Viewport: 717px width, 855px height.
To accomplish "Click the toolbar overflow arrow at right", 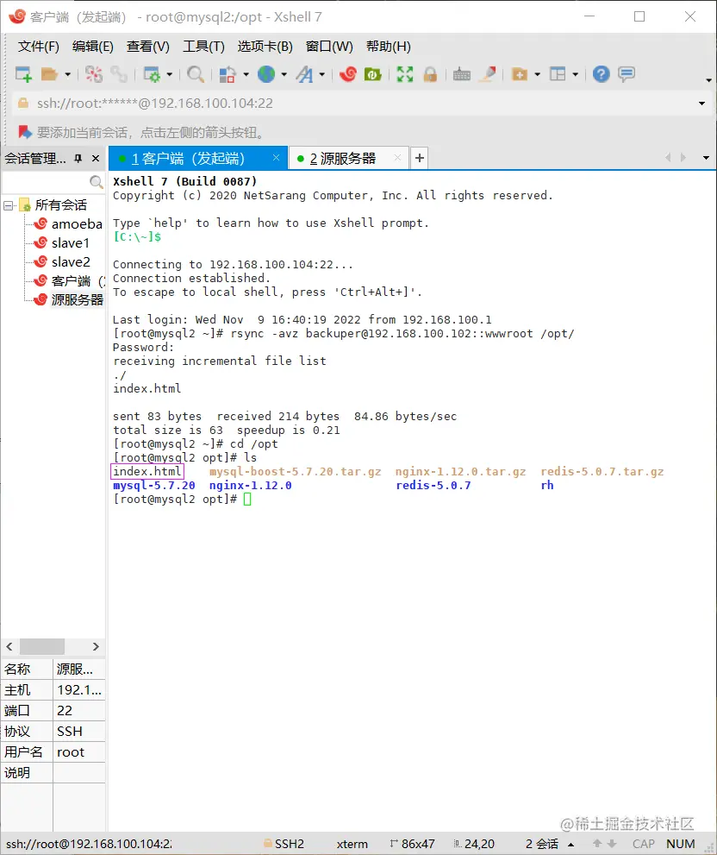I will [x=708, y=80].
